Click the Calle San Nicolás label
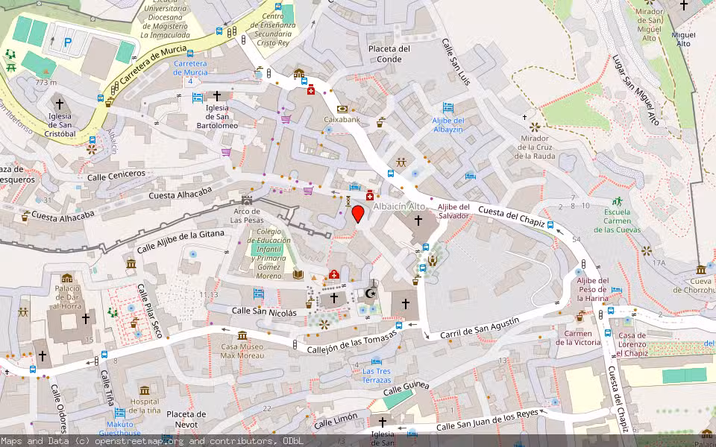This screenshot has width=716, height=447. point(264,312)
